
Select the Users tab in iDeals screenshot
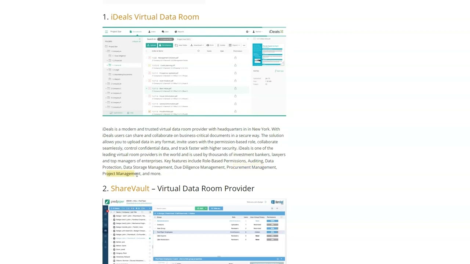point(152,32)
